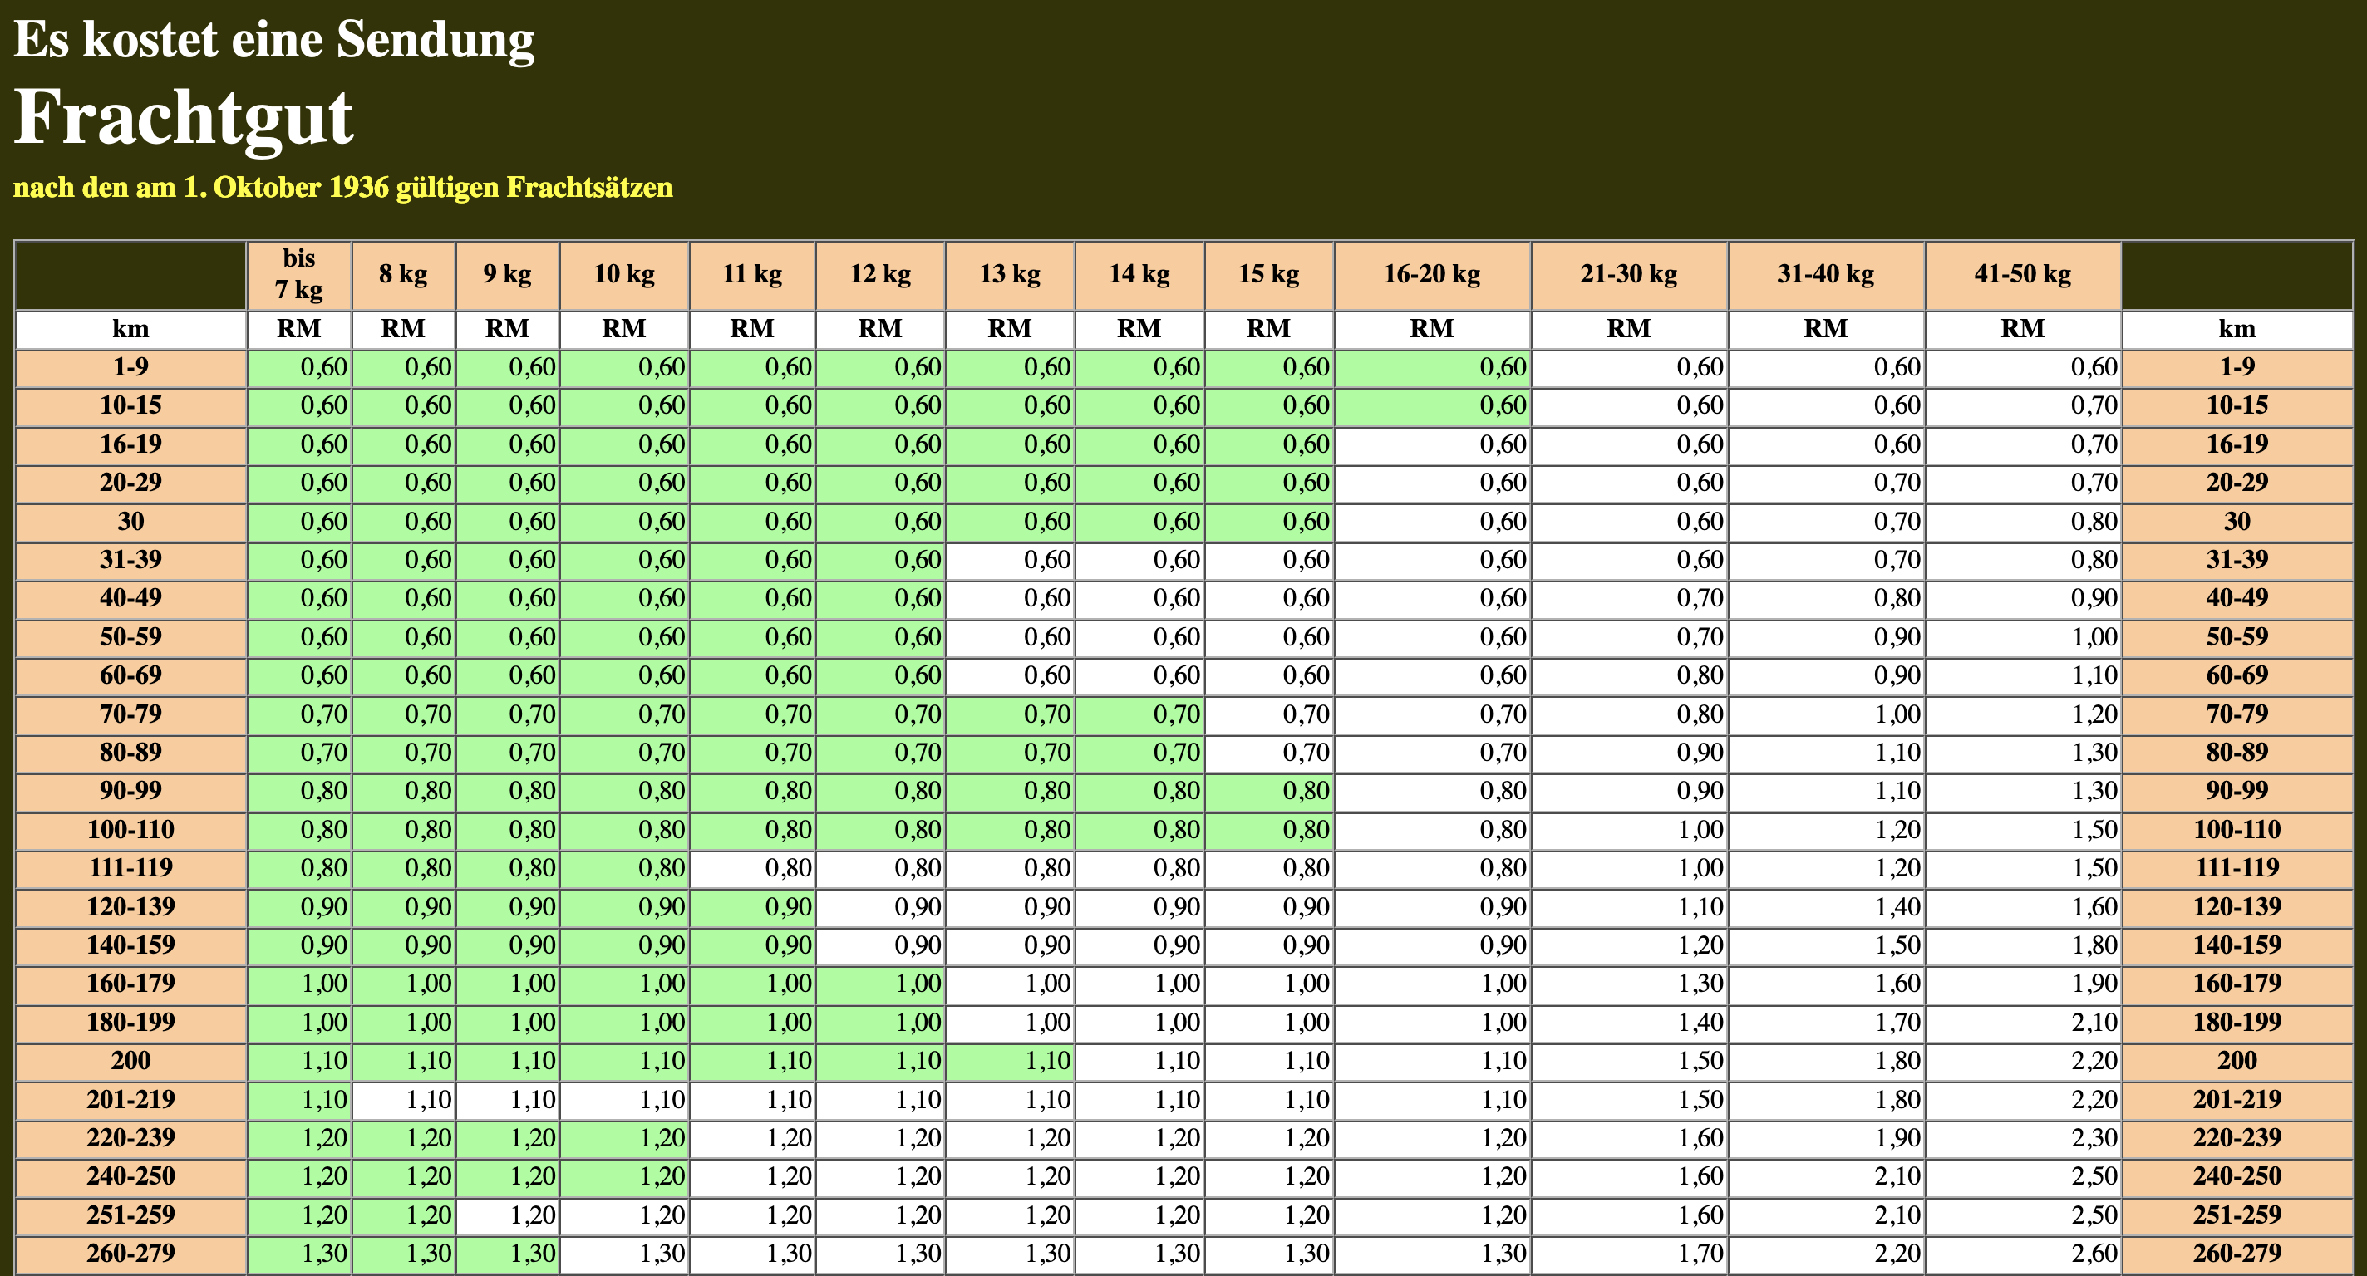Click the left 200 km row label

(130, 1061)
